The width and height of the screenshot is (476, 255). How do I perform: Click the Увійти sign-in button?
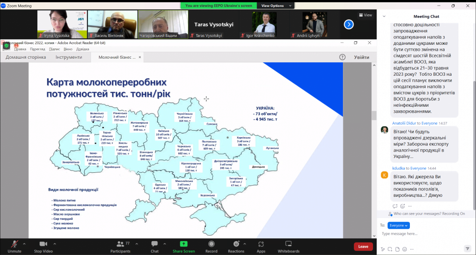[x=361, y=57]
